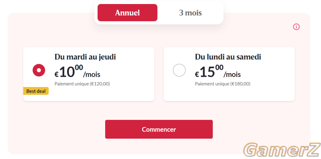The height and width of the screenshot is (159, 321).
Task: Click the yellow Best deal badge
Action: pyautogui.click(x=36, y=91)
